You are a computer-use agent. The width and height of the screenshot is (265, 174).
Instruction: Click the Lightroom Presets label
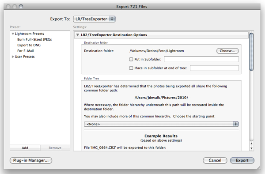30,34
